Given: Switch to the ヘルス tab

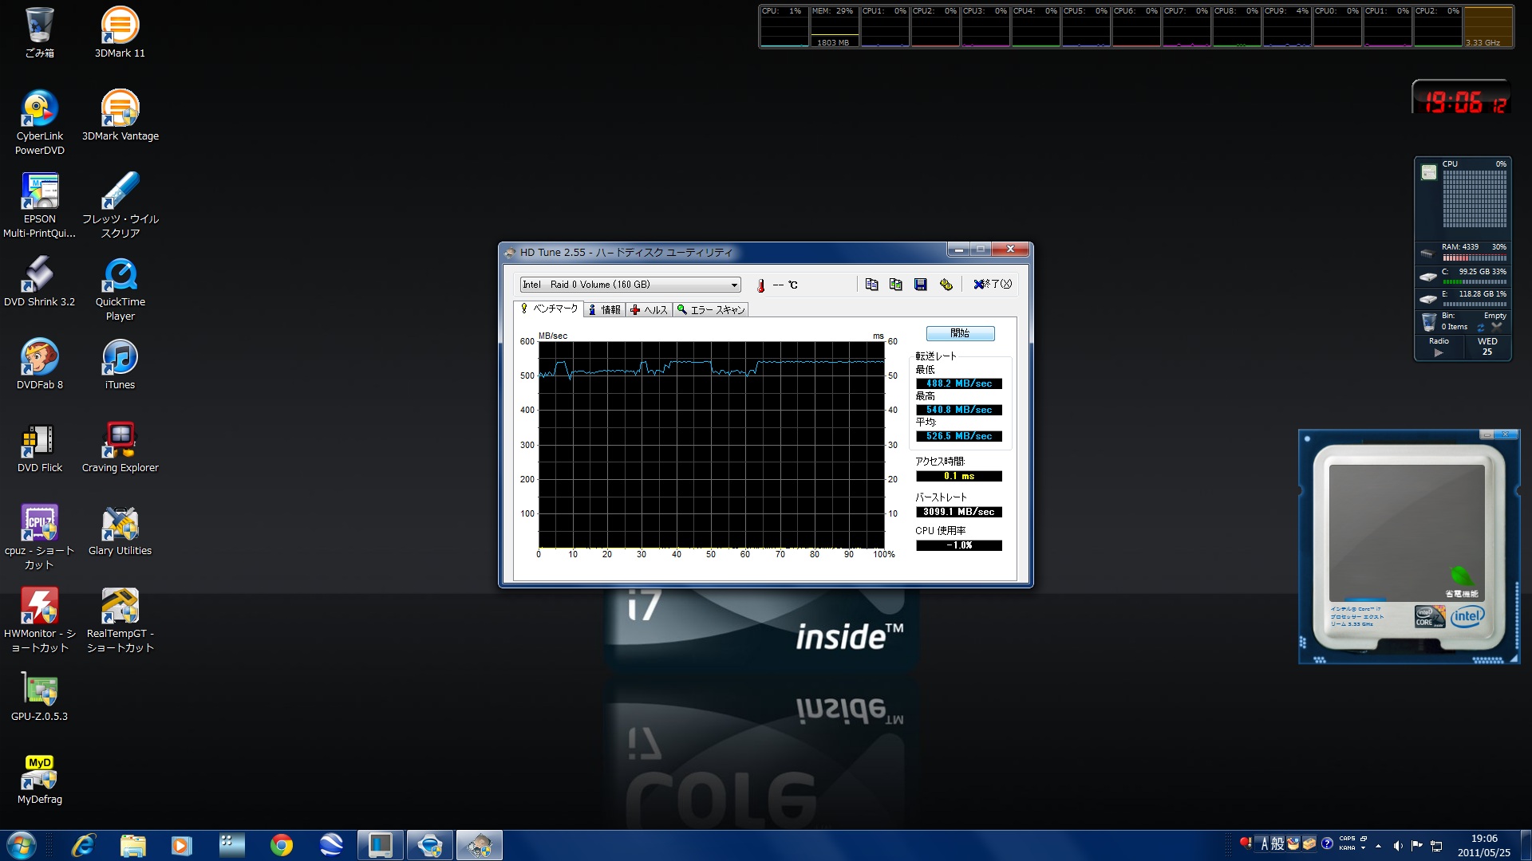Looking at the screenshot, I should [x=649, y=310].
